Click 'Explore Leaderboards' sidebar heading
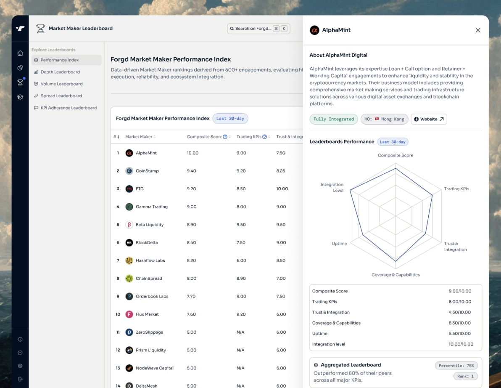Viewport: 501px width, 388px height. coord(53,50)
